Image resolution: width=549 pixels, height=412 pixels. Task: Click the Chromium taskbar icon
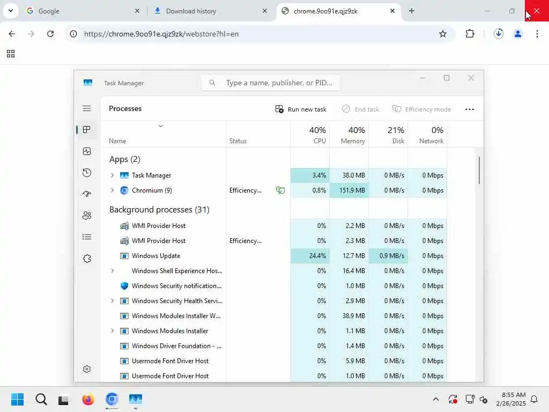(112, 399)
